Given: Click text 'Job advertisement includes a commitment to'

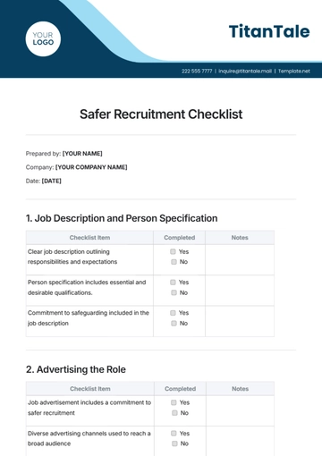Looking at the screenshot, I should [89, 402].
